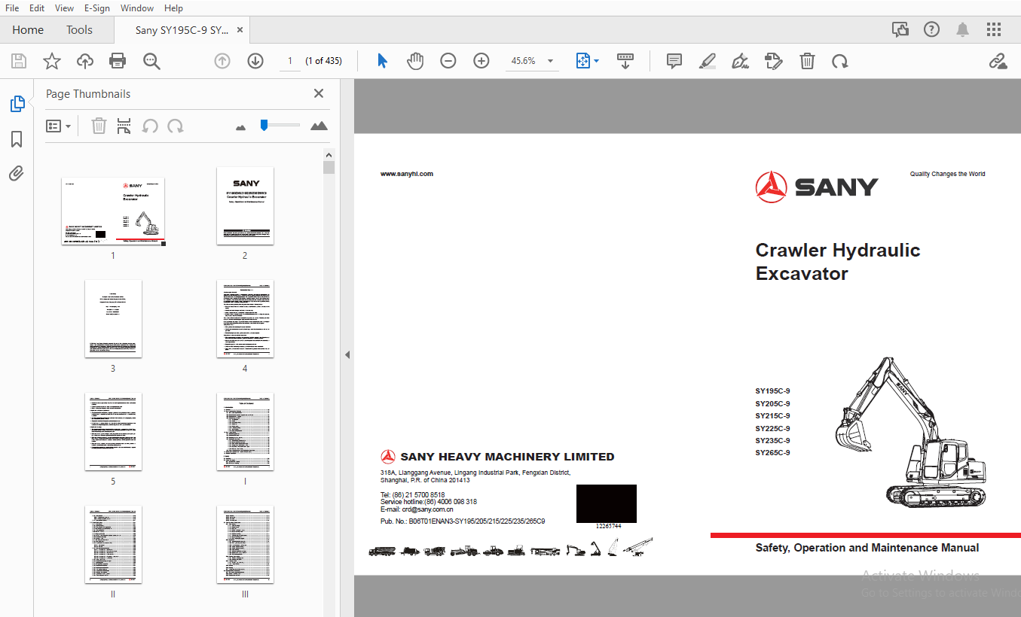Select the Sany SY195C-9 document tab
The height and width of the screenshot is (617, 1021).
(182, 30)
